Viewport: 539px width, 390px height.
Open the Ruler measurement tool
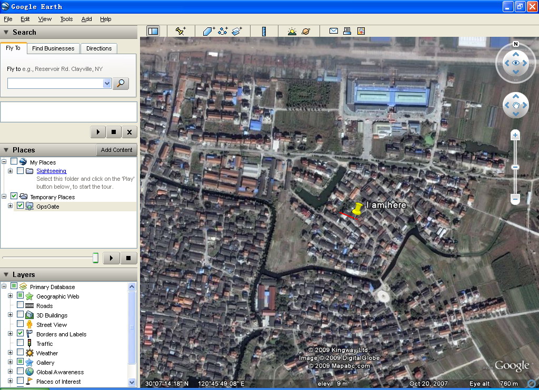click(264, 31)
